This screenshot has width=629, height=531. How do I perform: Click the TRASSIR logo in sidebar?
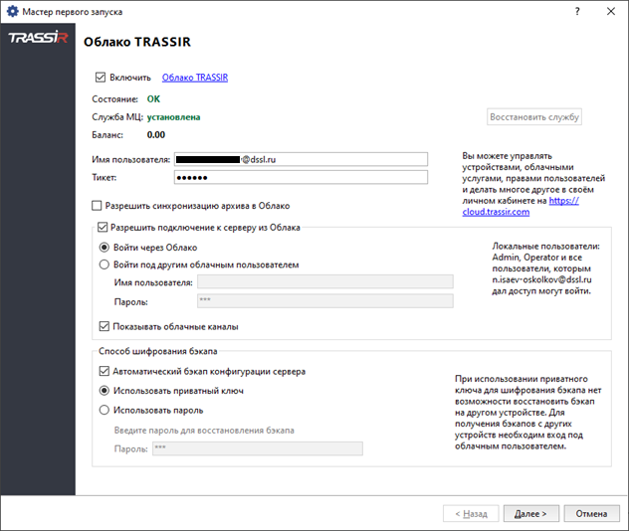37,39
